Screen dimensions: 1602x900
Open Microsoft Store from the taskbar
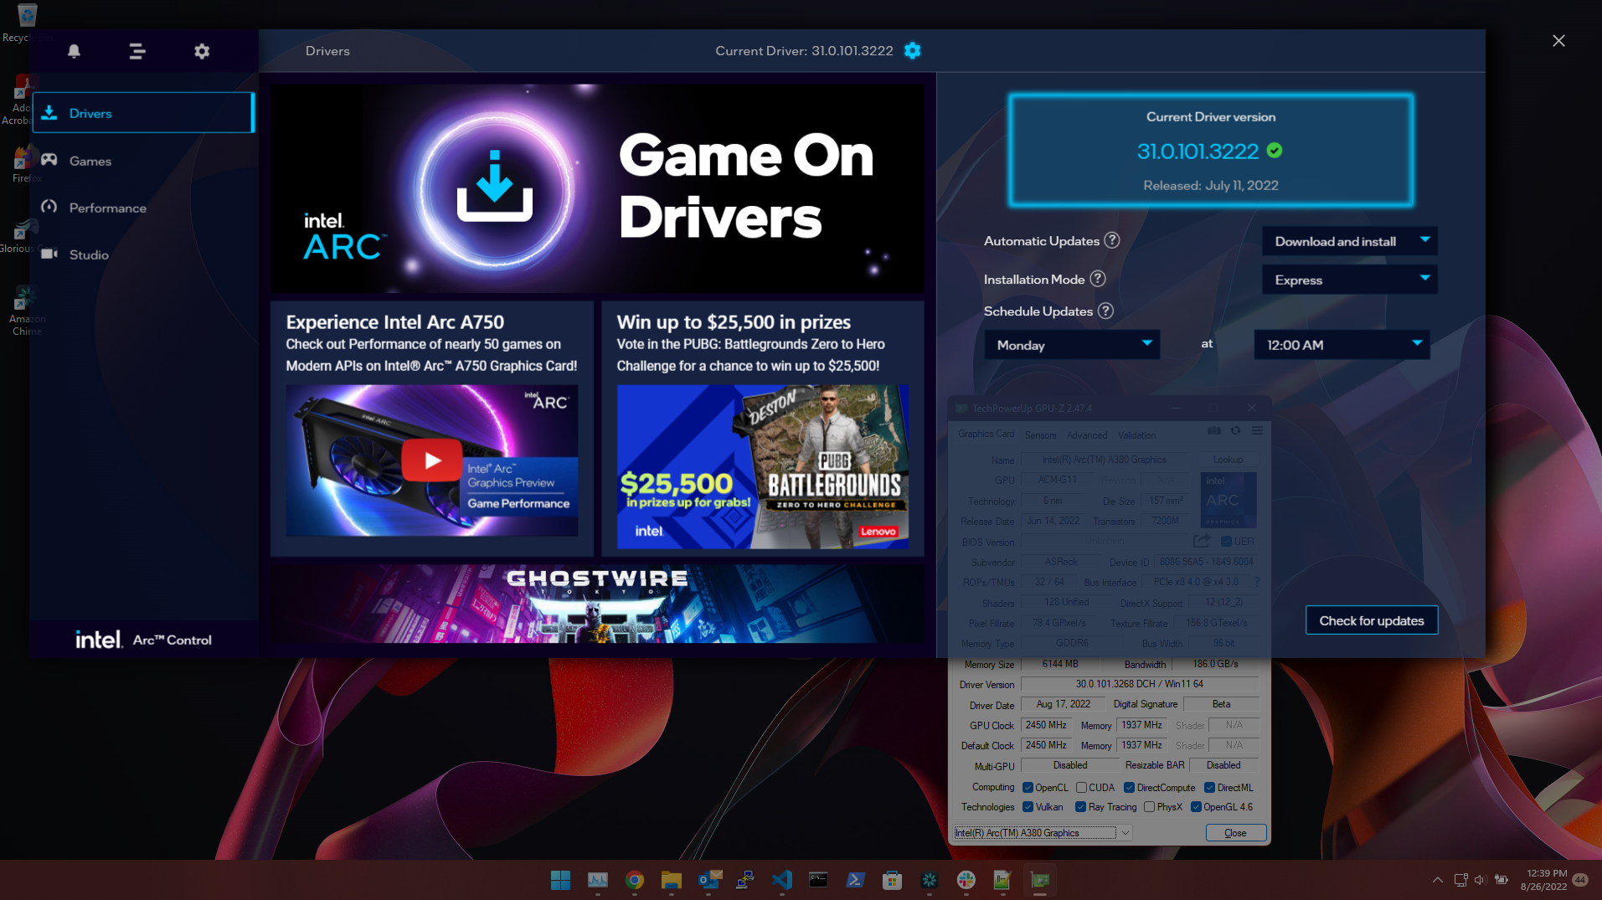pyautogui.click(x=892, y=880)
